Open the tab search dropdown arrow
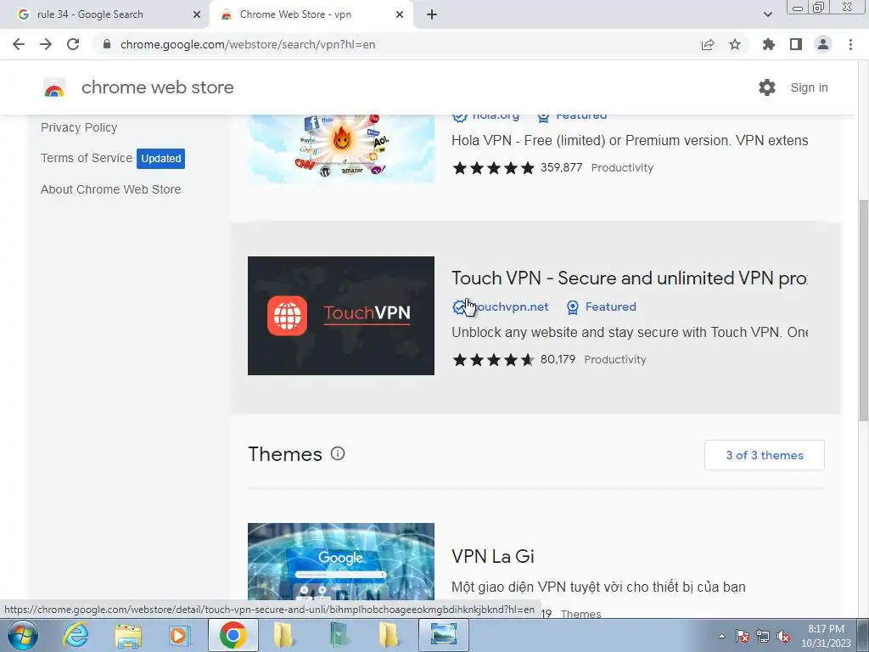The image size is (869, 652). point(767,14)
